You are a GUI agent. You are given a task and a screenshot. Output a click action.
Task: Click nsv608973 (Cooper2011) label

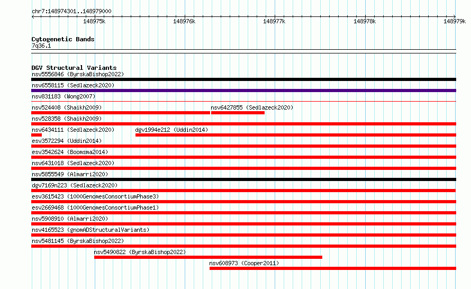[244, 263]
